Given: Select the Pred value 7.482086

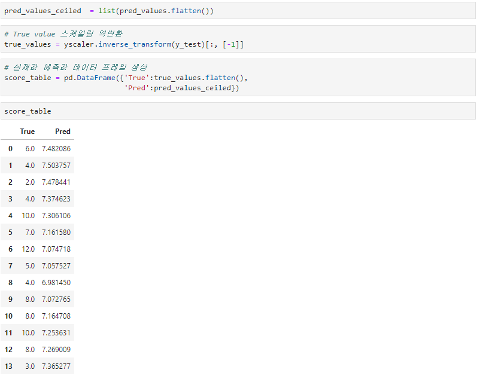Looking at the screenshot, I should click(56, 149).
